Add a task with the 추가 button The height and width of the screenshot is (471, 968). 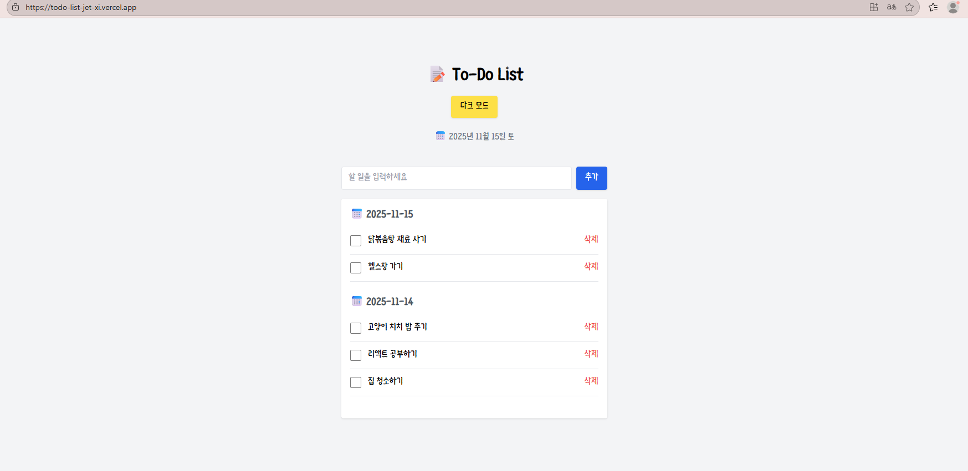point(592,178)
